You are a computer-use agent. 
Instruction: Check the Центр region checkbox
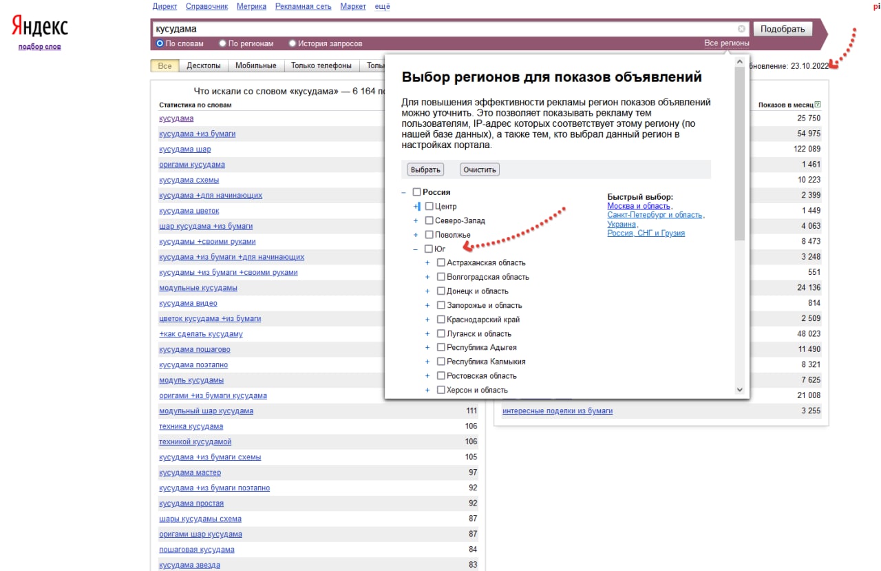(429, 206)
